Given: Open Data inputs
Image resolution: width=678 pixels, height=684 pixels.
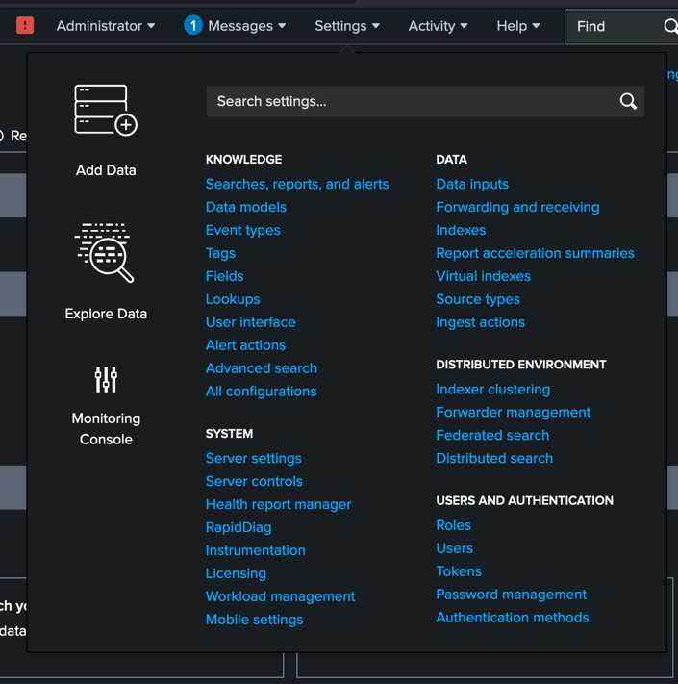Looking at the screenshot, I should click(x=472, y=184).
